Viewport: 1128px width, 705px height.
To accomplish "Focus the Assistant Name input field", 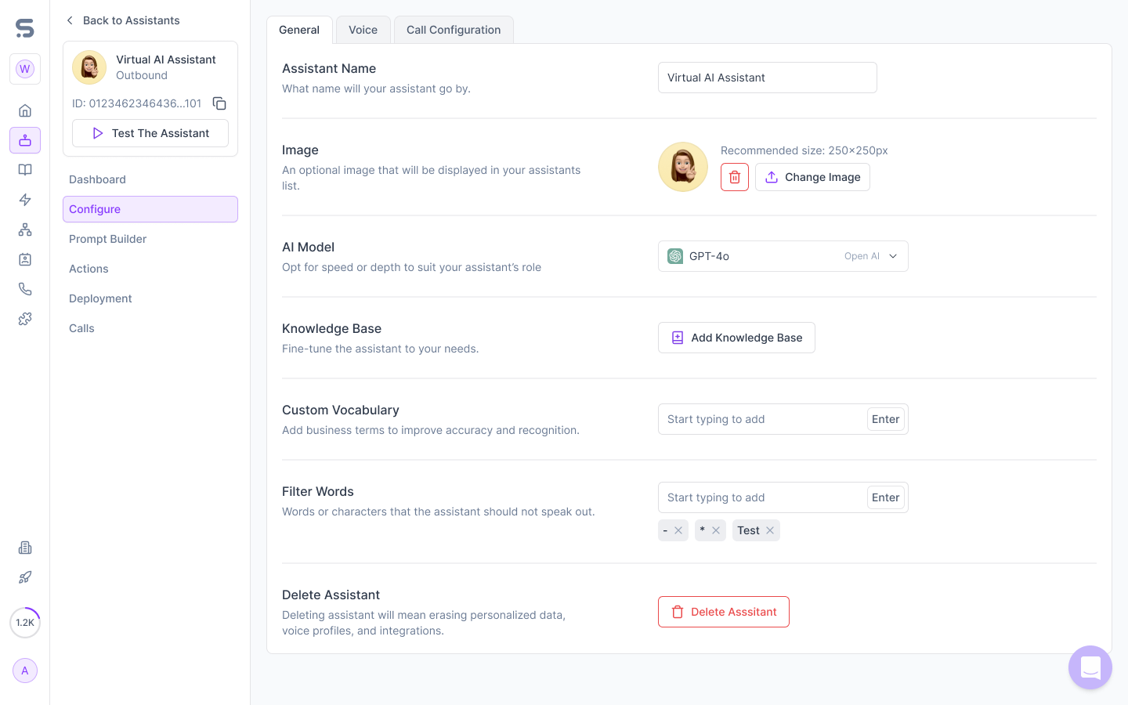I will tap(768, 78).
